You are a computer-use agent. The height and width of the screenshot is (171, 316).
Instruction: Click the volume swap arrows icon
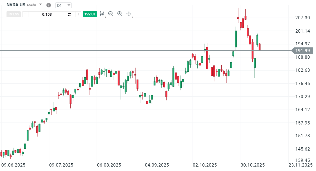click(x=70, y=14)
